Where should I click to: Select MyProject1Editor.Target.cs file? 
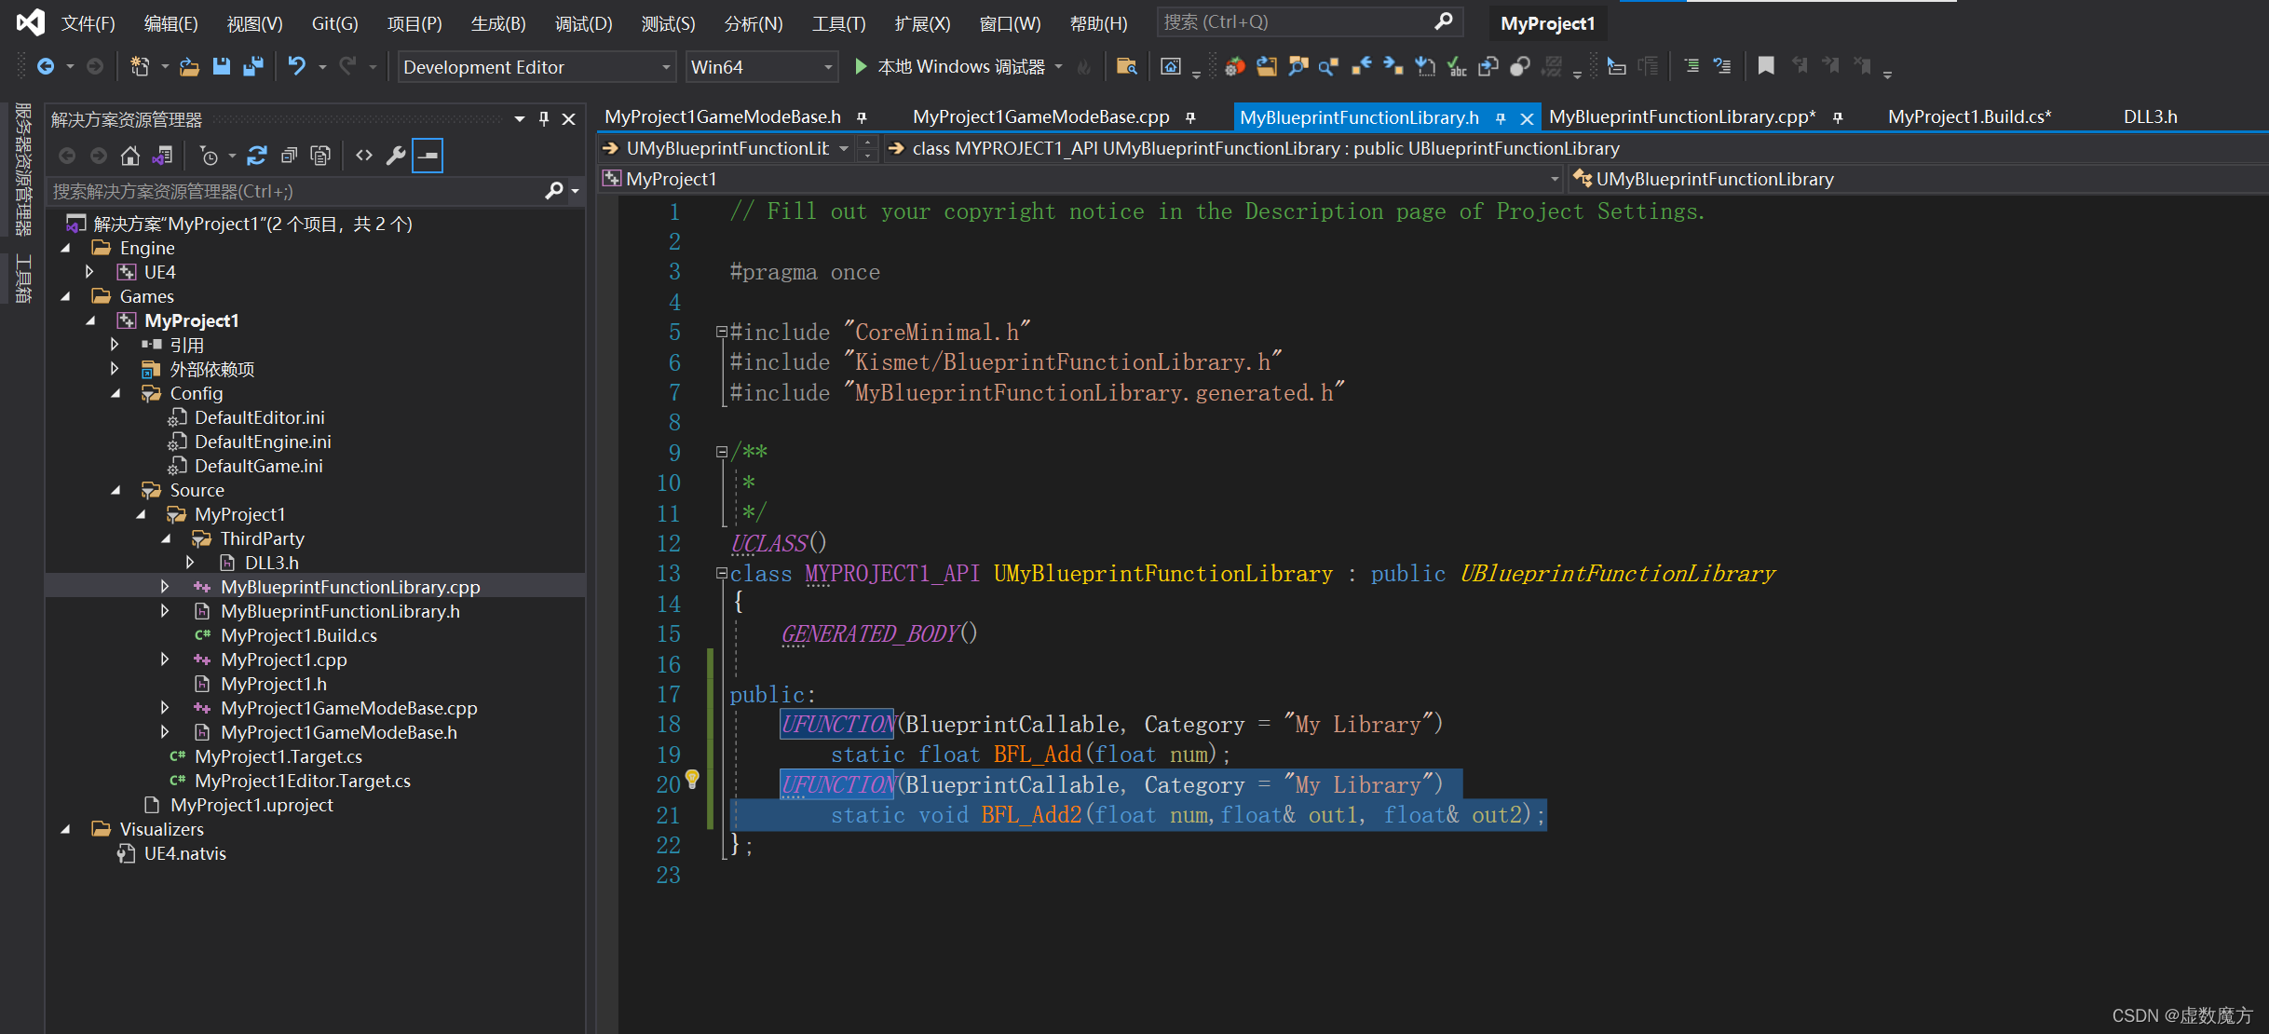[302, 781]
